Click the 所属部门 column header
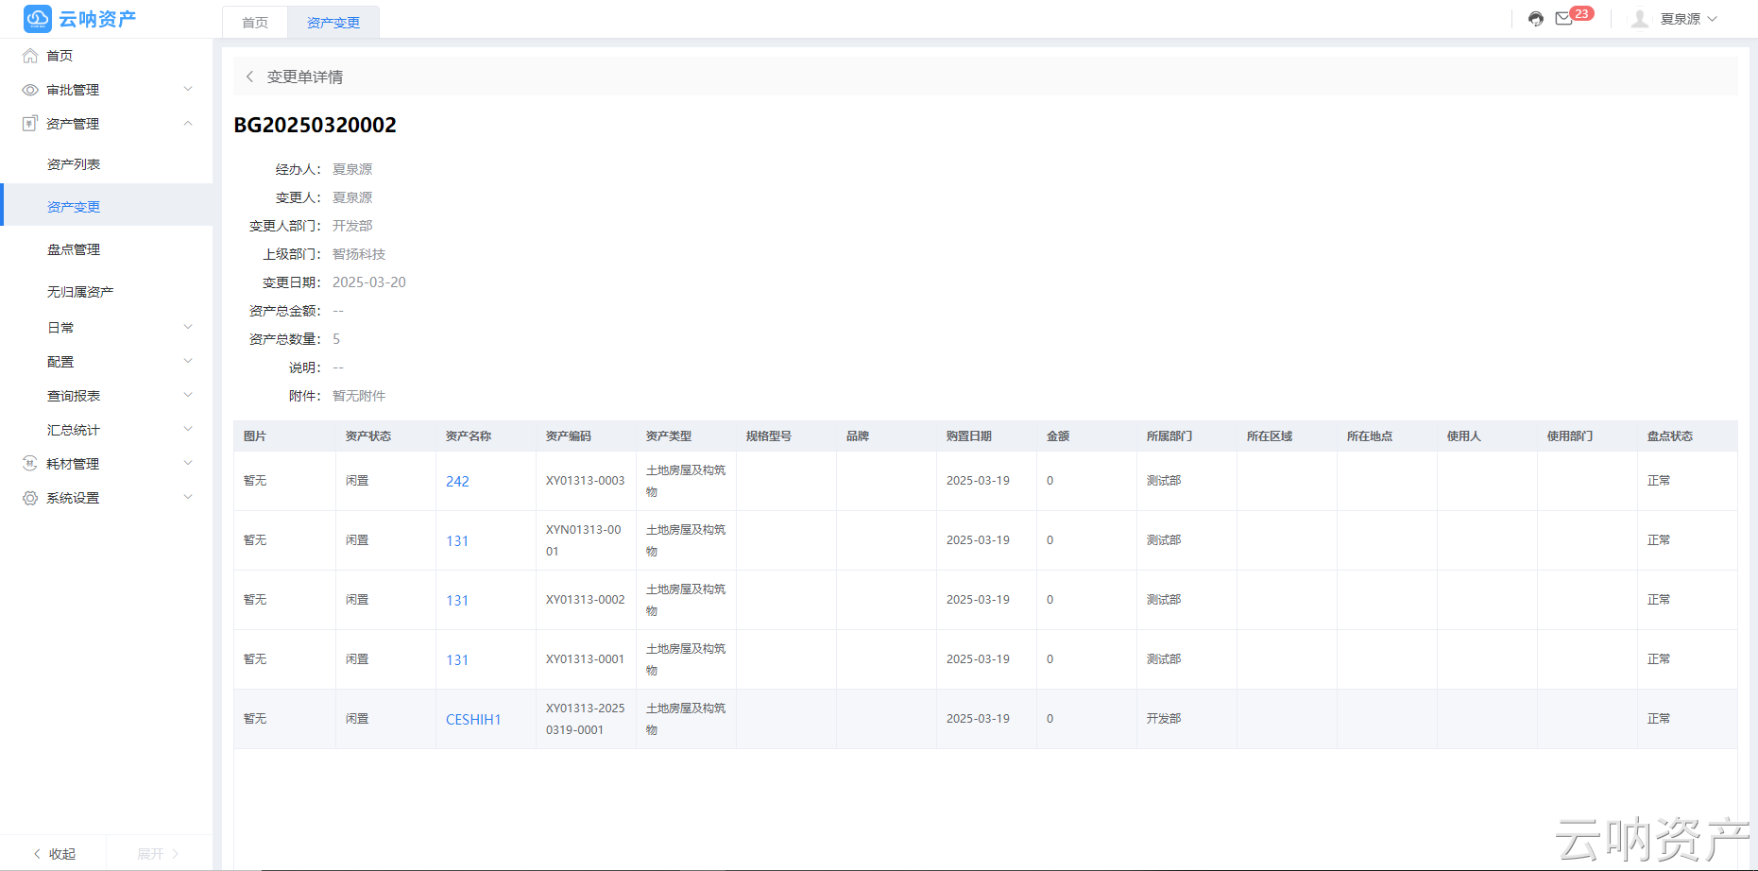 (1169, 436)
